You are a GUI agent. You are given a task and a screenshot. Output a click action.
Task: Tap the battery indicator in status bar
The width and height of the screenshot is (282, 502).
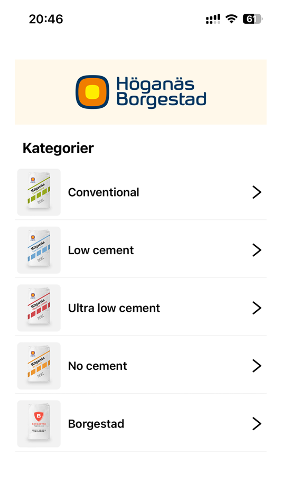(252, 19)
